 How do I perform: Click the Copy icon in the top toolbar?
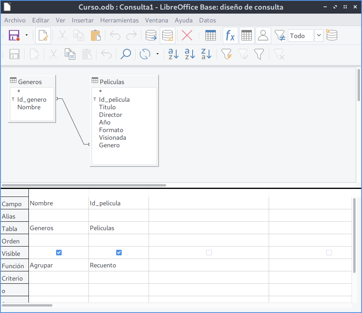[79, 35]
